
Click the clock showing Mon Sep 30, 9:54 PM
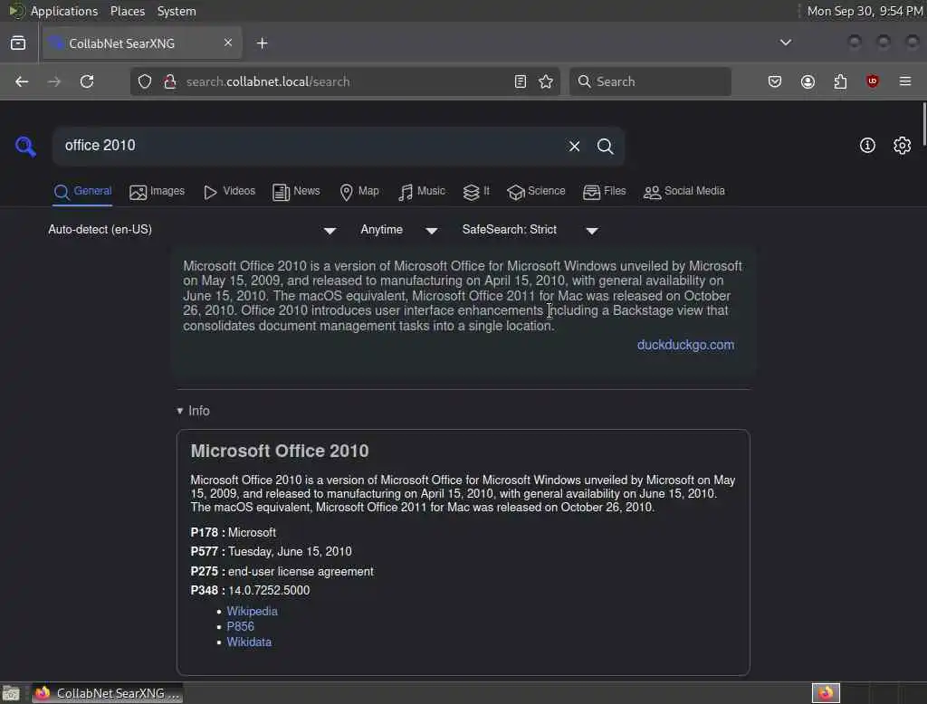[x=865, y=11]
